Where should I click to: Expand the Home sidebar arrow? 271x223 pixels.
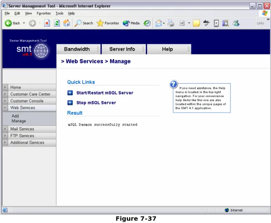tap(5, 87)
